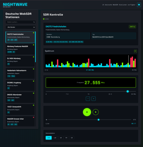The height and width of the screenshot is (147, 143).
Task: Select CW demodulation mode
Action: pyautogui.click(x=72, y=138)
